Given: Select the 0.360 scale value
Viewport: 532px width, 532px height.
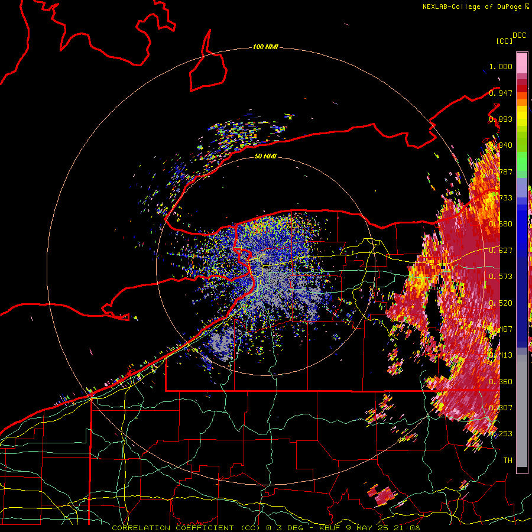Looking at the screenshot, I should click(501, 382).
